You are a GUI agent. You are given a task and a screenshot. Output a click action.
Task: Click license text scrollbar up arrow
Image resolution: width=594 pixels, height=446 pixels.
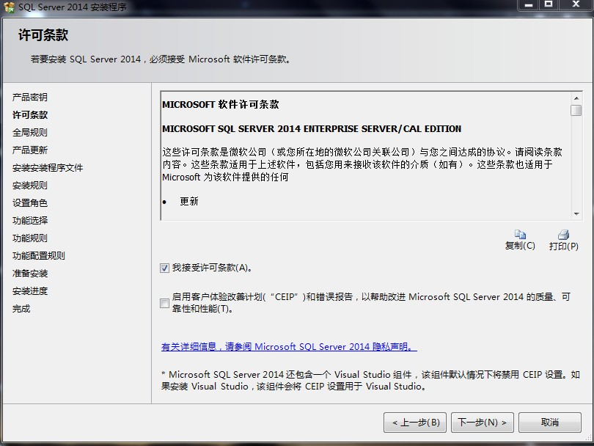tap(576, 98)
